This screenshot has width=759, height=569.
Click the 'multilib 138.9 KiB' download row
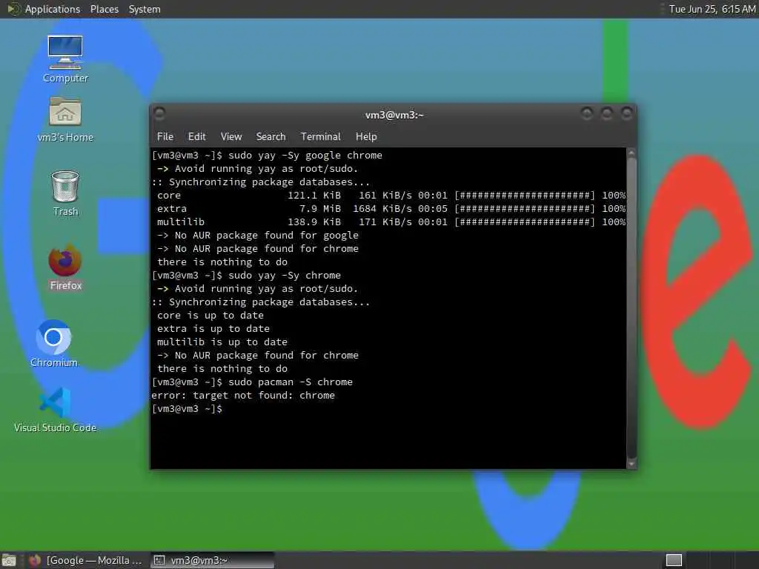391,222
